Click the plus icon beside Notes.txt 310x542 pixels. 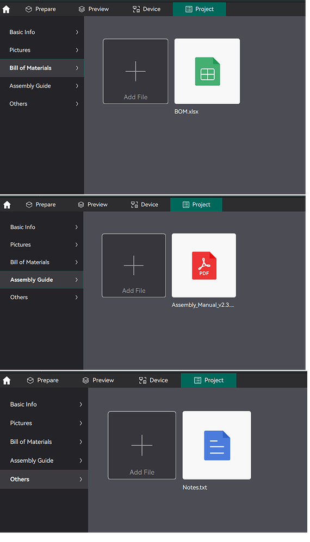(x=142, y=445)
